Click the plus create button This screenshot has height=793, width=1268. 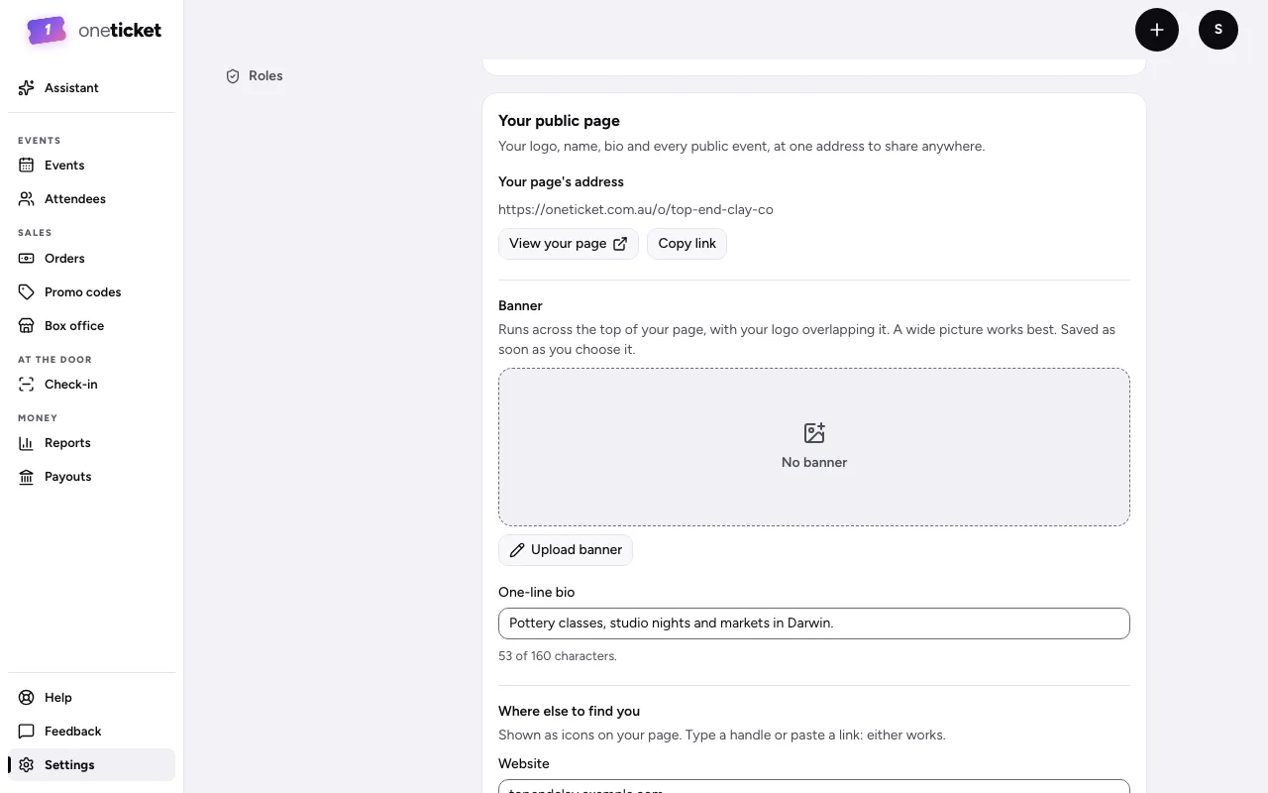coord(1157,30)
